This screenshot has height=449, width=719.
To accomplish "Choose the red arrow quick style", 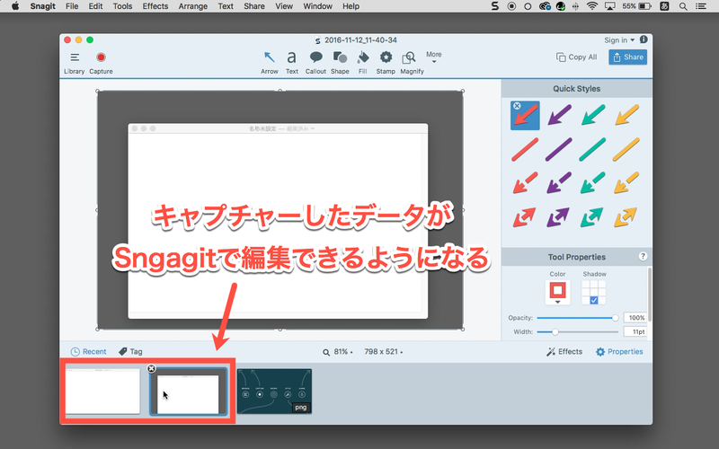I will click(525, 116).
